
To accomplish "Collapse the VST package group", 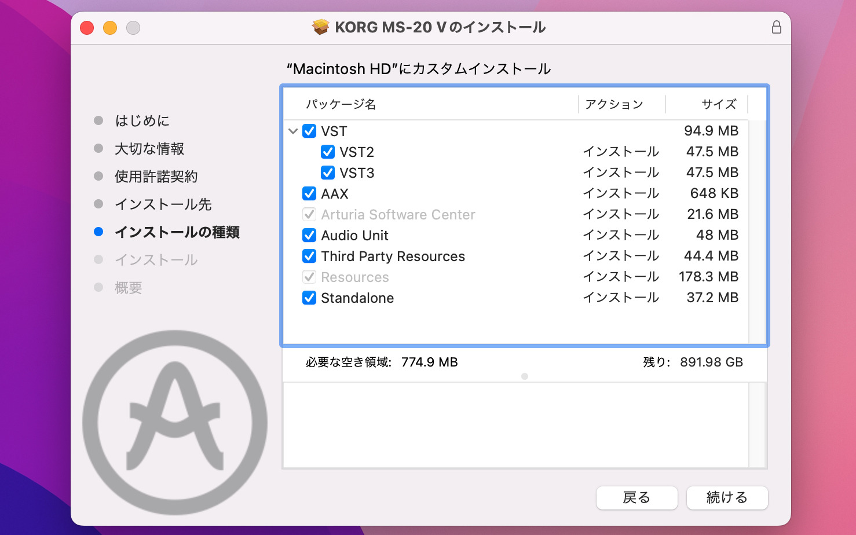I will 293,131.
